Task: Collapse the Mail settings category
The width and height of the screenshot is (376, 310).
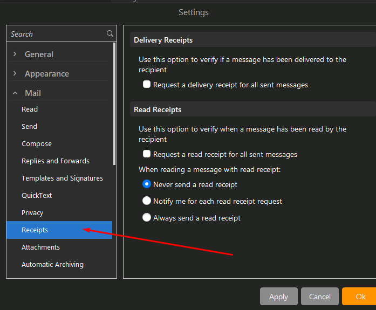Action: point(15,93)
